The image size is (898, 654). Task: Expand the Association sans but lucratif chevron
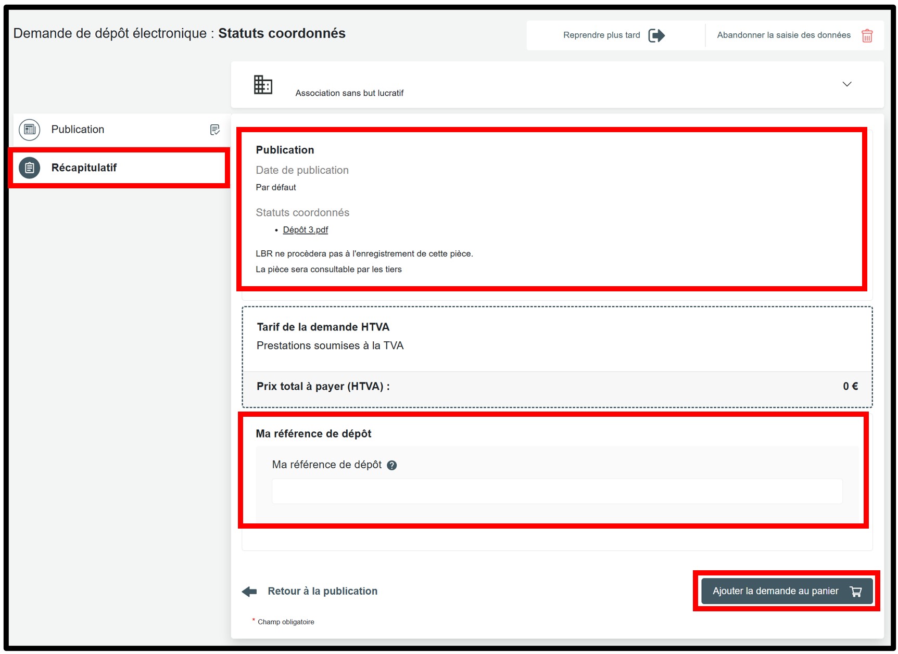[847, 84]
